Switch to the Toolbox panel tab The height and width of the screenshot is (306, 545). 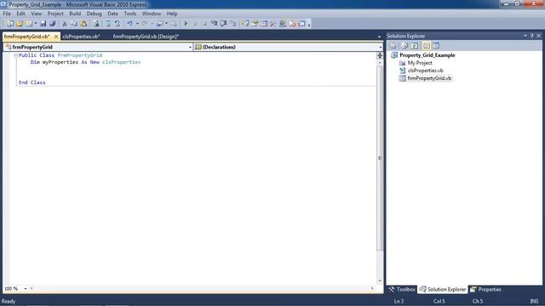402,289
